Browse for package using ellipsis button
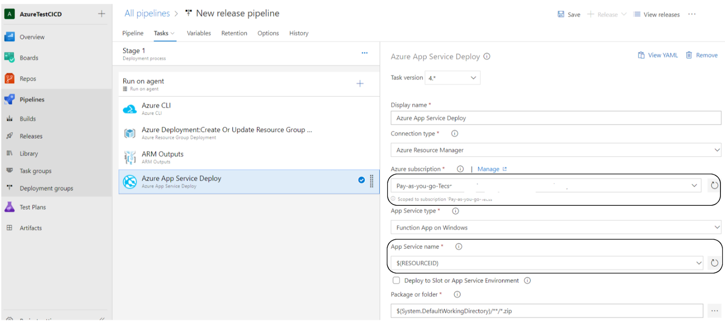The width and height of the screenshot is (725, 324). tap(714, 311)
